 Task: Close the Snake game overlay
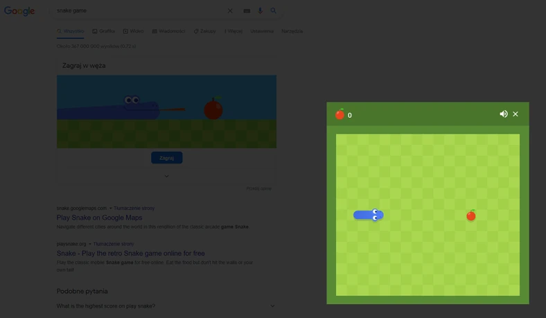516,114
